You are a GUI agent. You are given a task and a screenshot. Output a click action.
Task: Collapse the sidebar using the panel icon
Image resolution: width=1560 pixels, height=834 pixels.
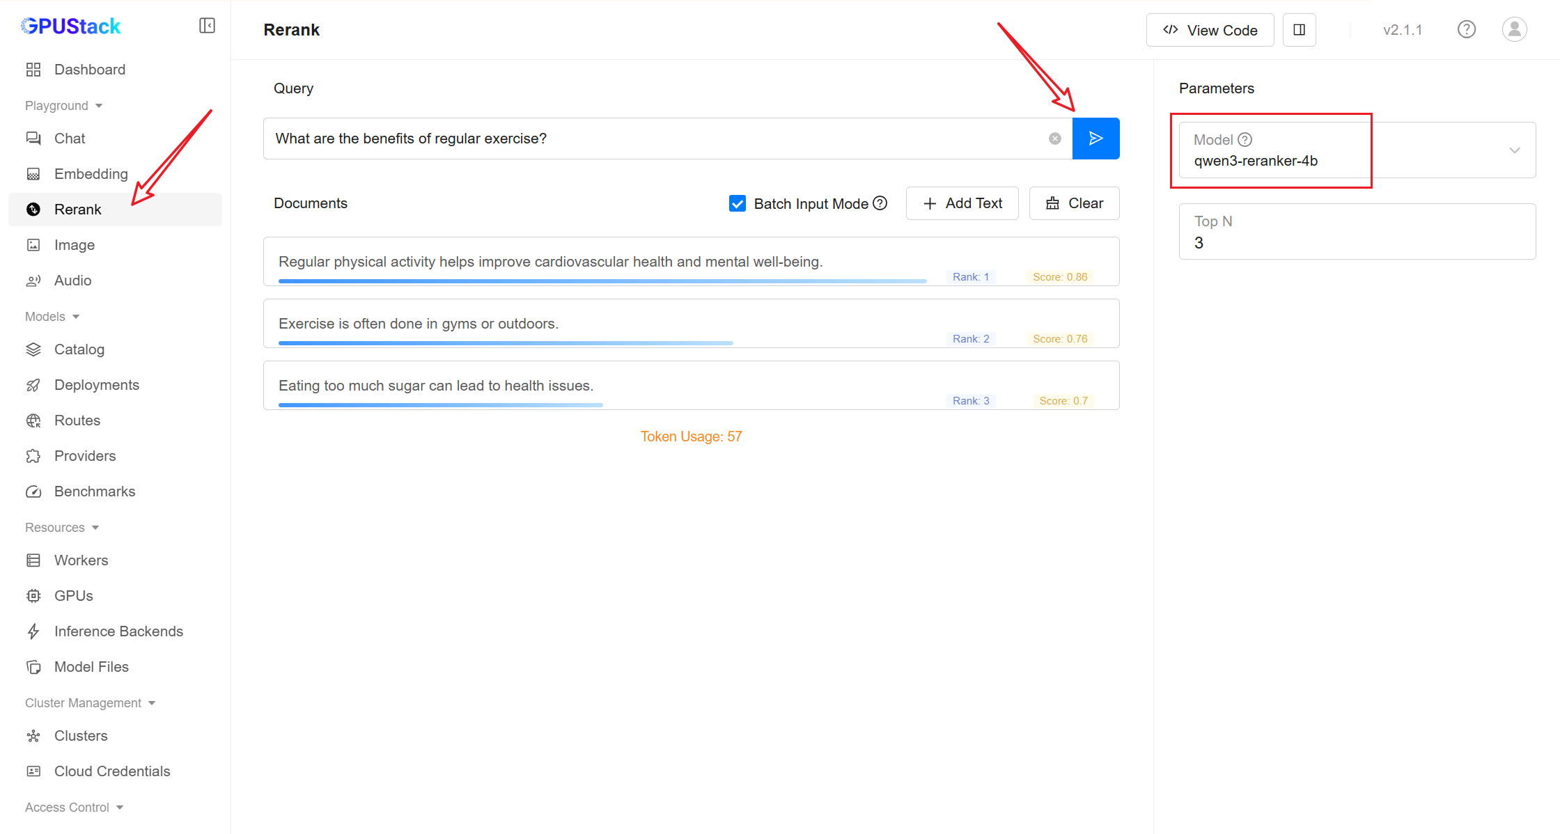[x=207, y=26]
